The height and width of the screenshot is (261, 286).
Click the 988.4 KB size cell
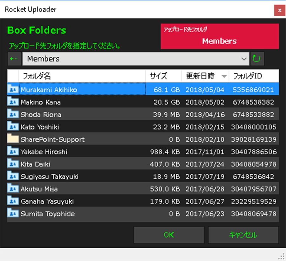coord(165,152)
